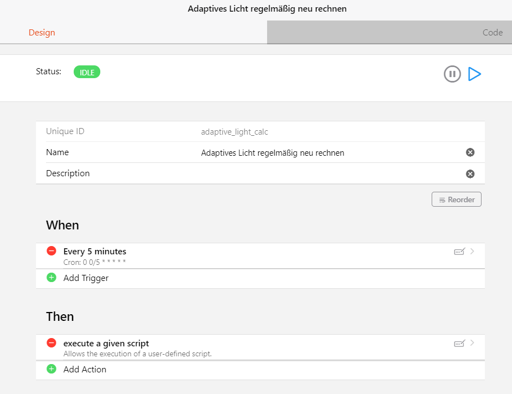Edit the script action with the pencil icon
This screenshot has width=512, height=394.
coord(459,343)
